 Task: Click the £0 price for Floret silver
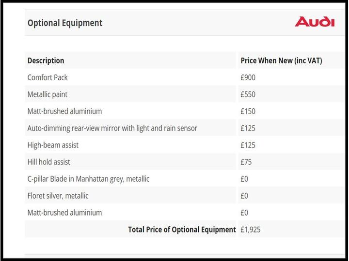tap(244, 196)
